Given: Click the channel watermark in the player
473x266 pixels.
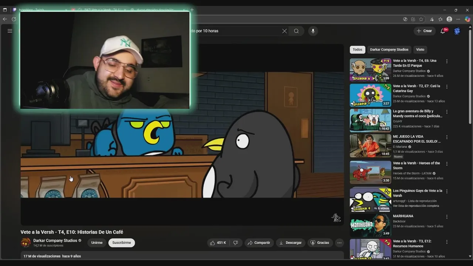Looking at the screenshot, I should [336, 218].
